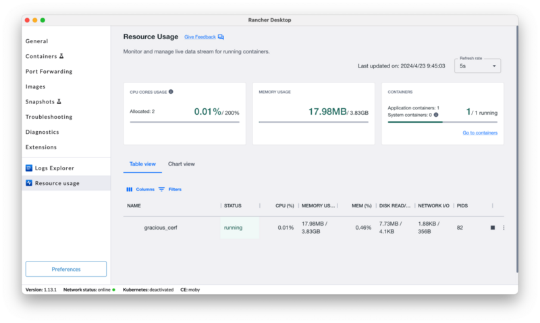Sort by the MEM (%) column header
The height and width of the screenshot is (323, 540).
pyautogui.click(x=362, y=206)
